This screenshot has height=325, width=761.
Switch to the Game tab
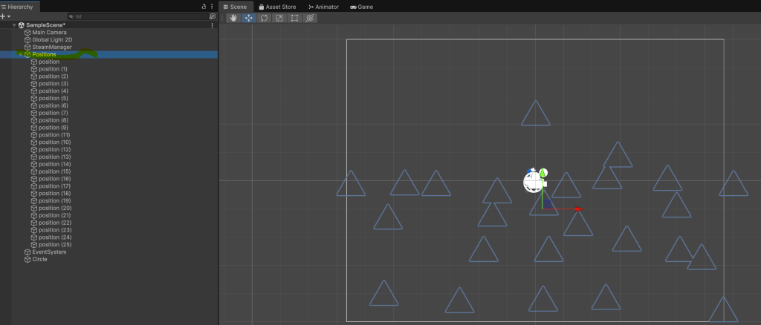point(361,7)
